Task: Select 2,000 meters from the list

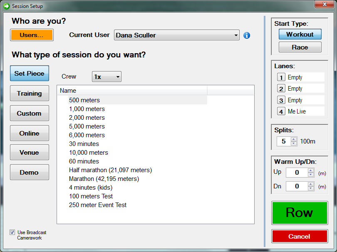Action: pyautogui.click(x=87, y=118)
